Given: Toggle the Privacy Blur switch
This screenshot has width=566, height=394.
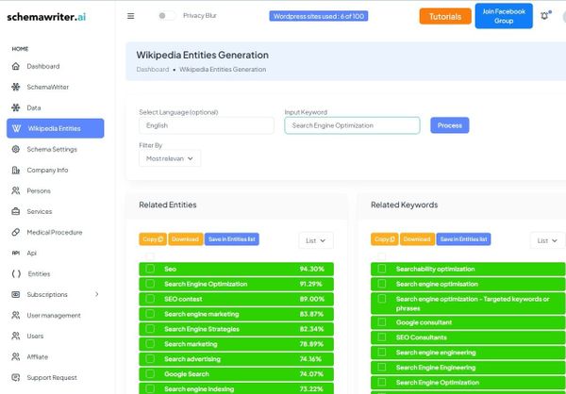Looking at the screenshot, I should pyautogui.click(x=166, y=15).
